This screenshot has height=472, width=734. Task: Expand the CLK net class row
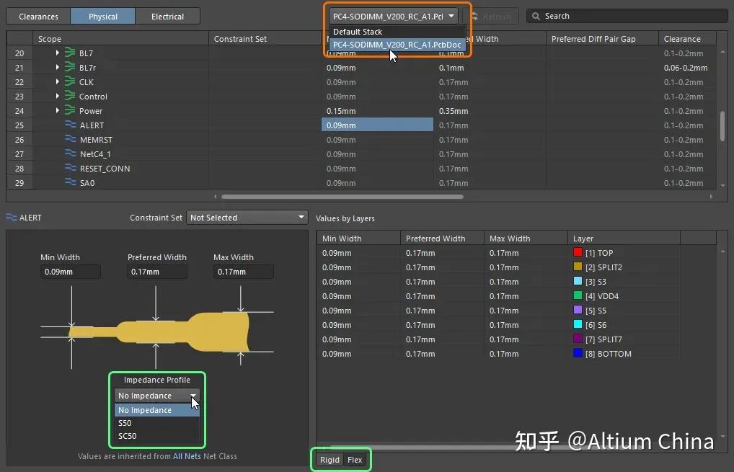[x=57, y=82]
